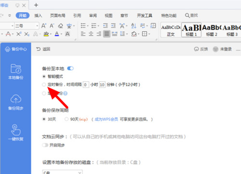Screen dimensions: 241x174
Task: Click the clear formatting eraser icon
Action: 61,26
